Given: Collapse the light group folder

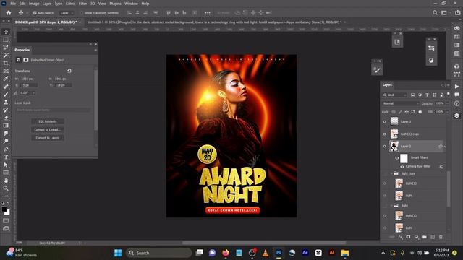Looking at the screenshot, I should point(391,205).
